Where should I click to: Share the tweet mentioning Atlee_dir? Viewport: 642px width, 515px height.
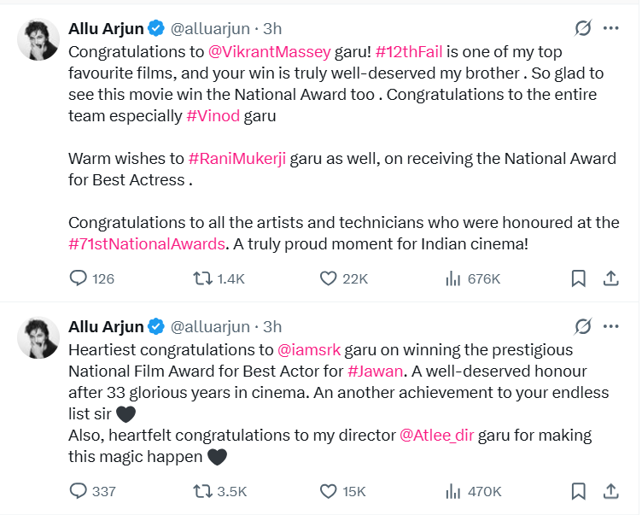point(611,491)
